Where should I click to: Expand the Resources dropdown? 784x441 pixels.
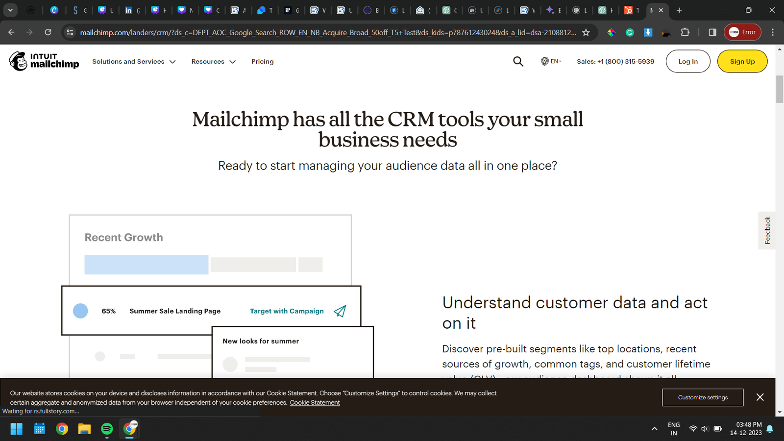tap(213, 62)
